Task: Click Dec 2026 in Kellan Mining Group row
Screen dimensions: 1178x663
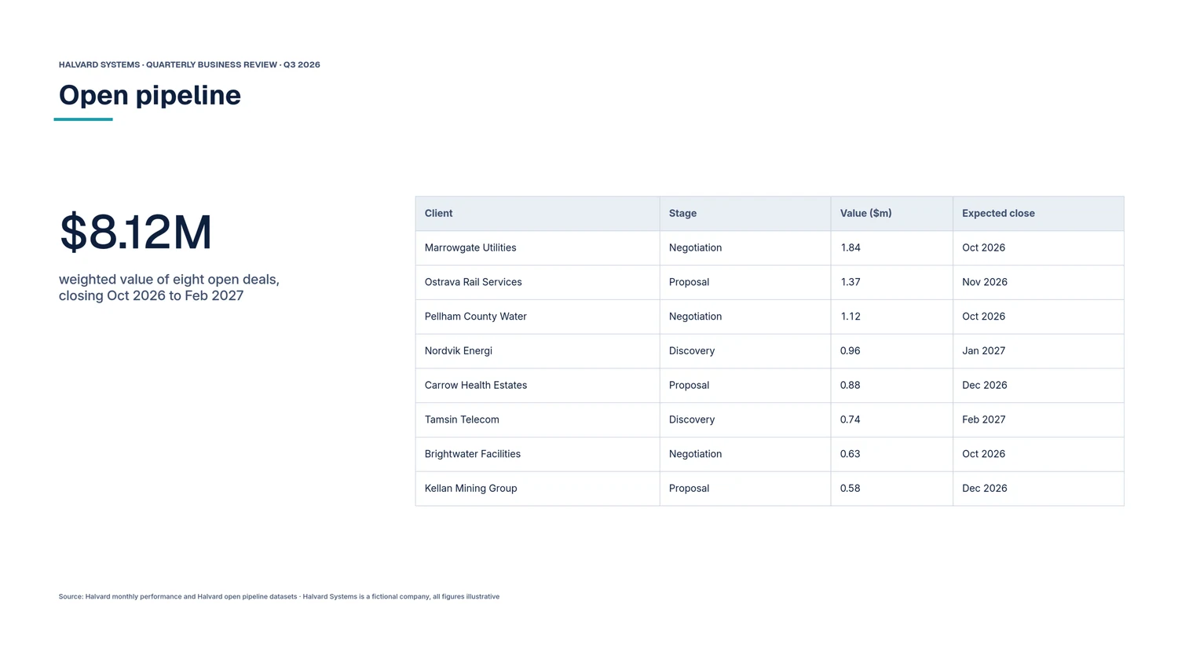Action: point(1038,489)
